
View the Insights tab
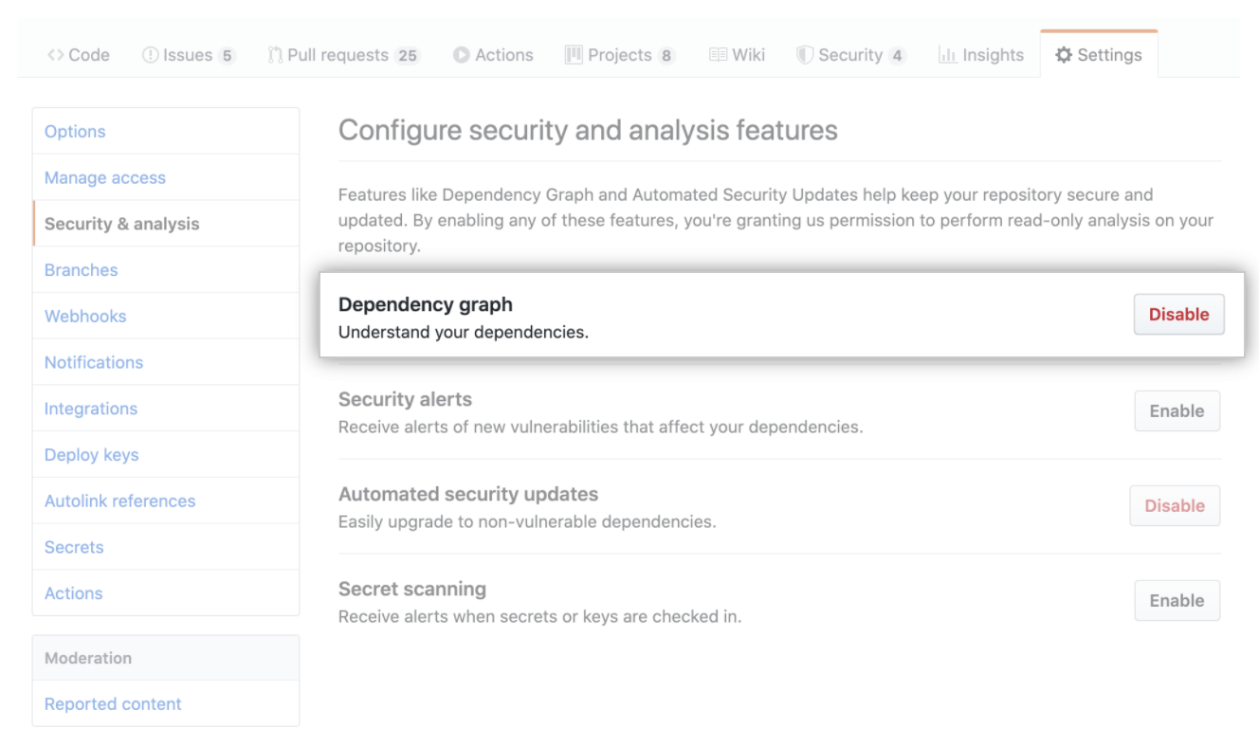(x=981, y=55)
